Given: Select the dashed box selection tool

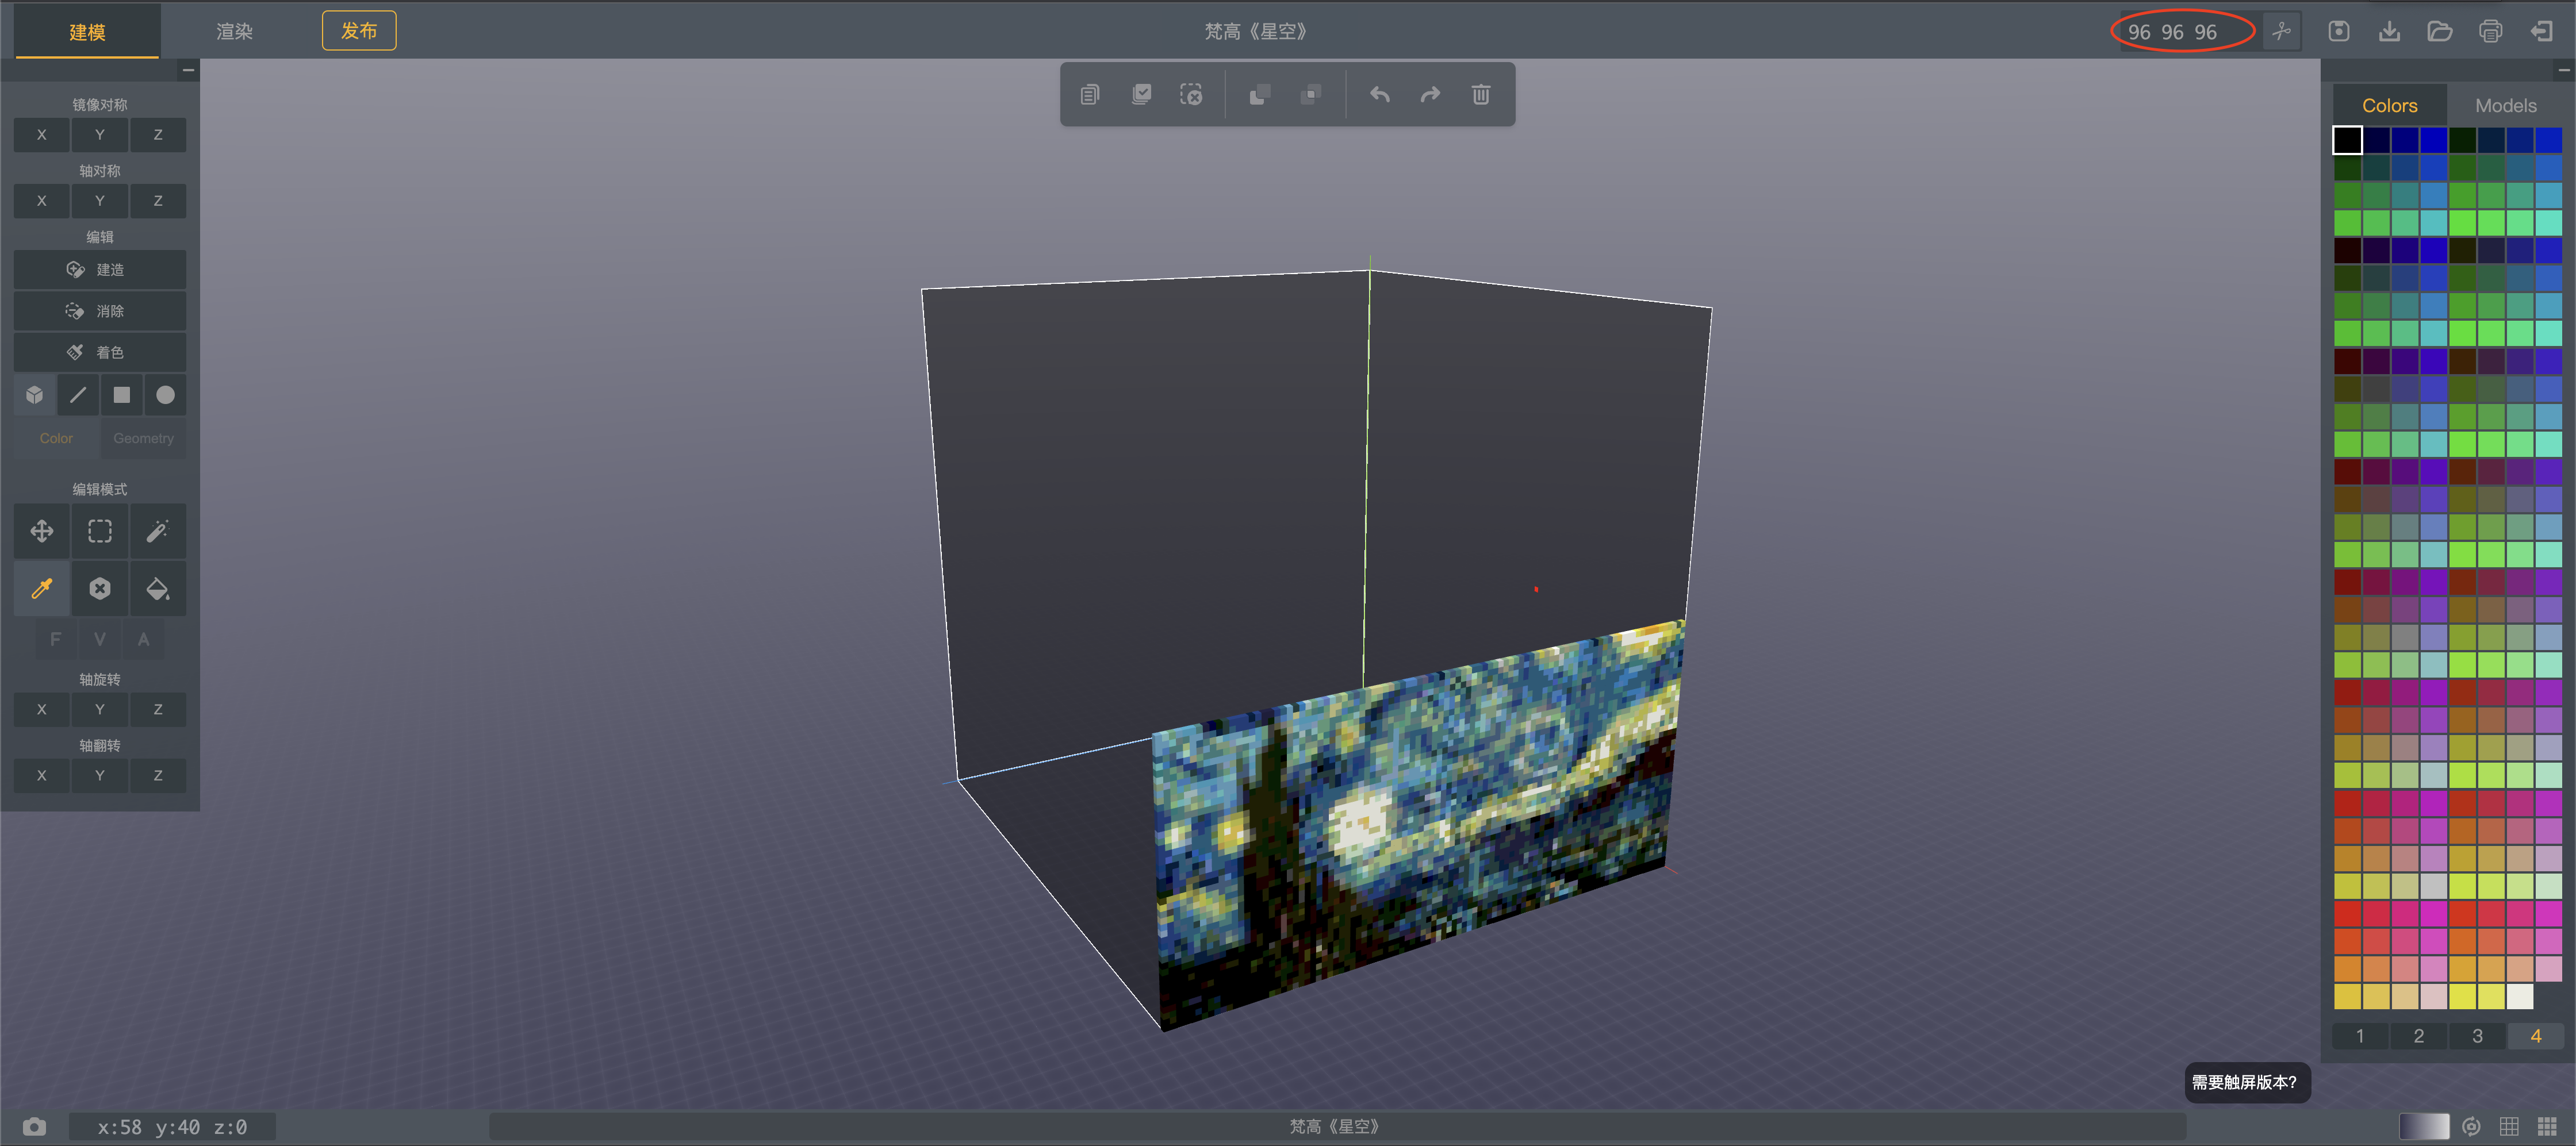Looking at the screenshot, I should coord(100,530).
